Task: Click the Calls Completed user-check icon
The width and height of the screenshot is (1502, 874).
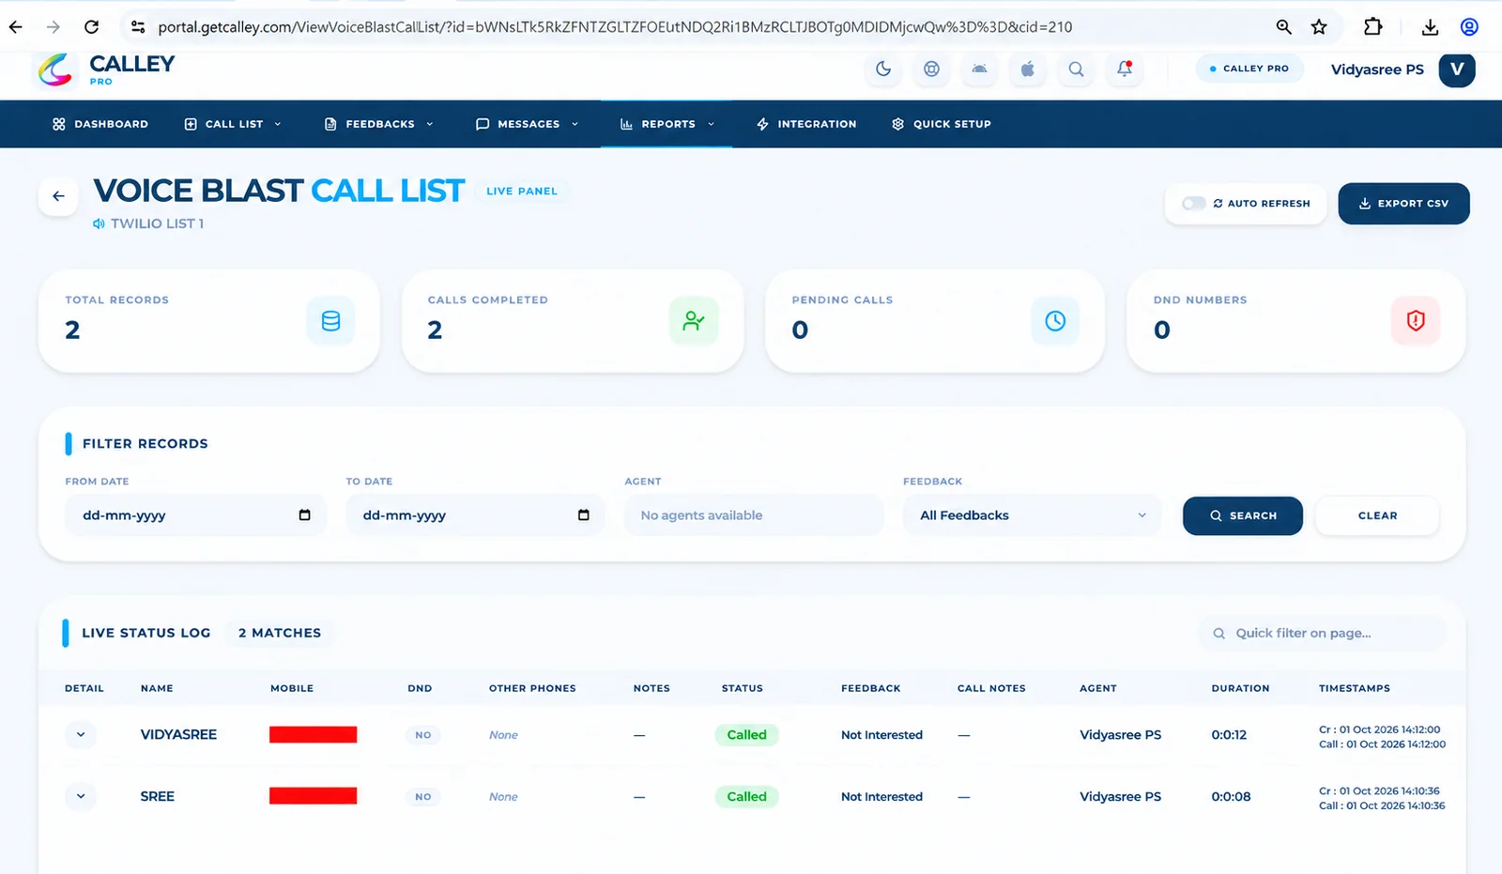Action: 694,321
